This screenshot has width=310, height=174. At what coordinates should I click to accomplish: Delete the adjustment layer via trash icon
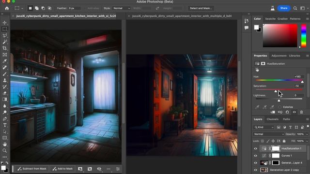[301, 112]
